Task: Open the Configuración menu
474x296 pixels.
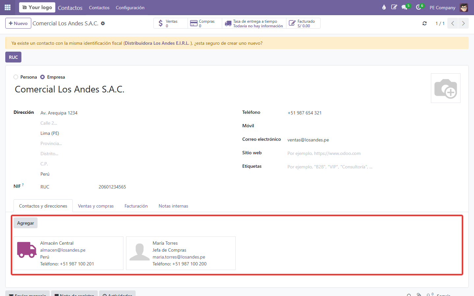Action: click(130, 8)
